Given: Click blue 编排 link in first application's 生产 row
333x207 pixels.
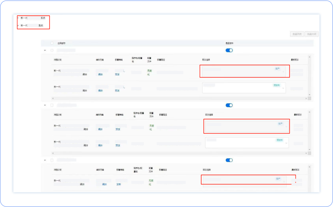Looking at the screenshot, I should (100, 74).
